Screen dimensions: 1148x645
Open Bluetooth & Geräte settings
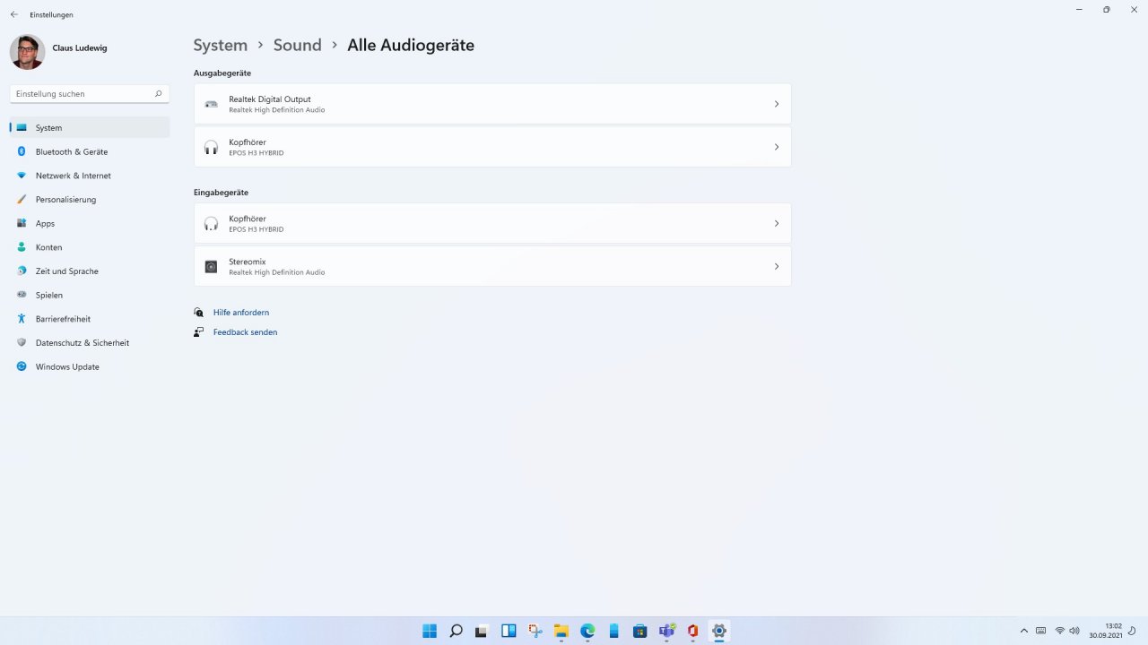tap(89, 151)
